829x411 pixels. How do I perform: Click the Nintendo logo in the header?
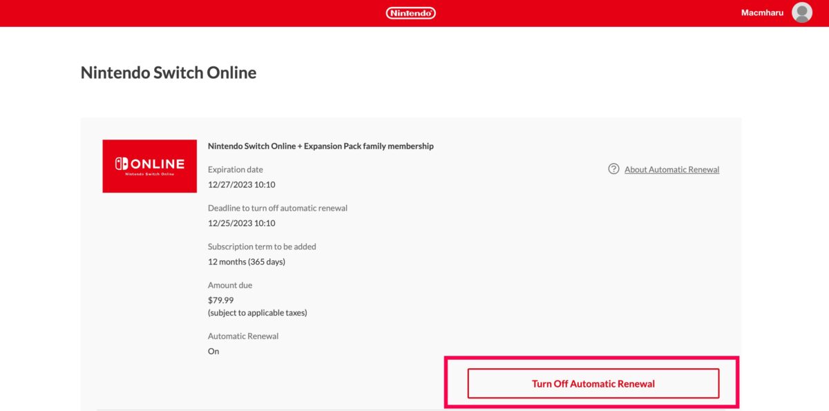coord(410,13)
